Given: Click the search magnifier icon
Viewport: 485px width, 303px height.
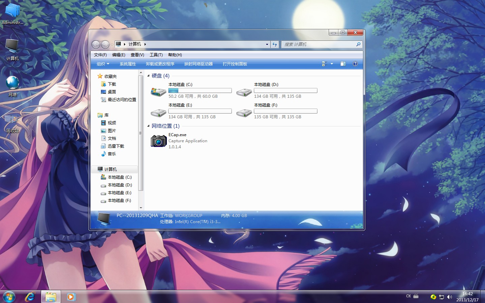Looking at the screenshot, I should coord(358,44).
